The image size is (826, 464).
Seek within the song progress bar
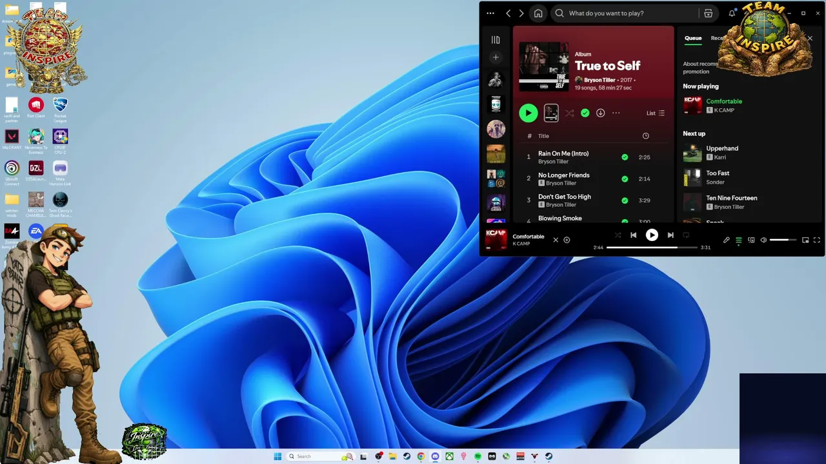point(652,247)
